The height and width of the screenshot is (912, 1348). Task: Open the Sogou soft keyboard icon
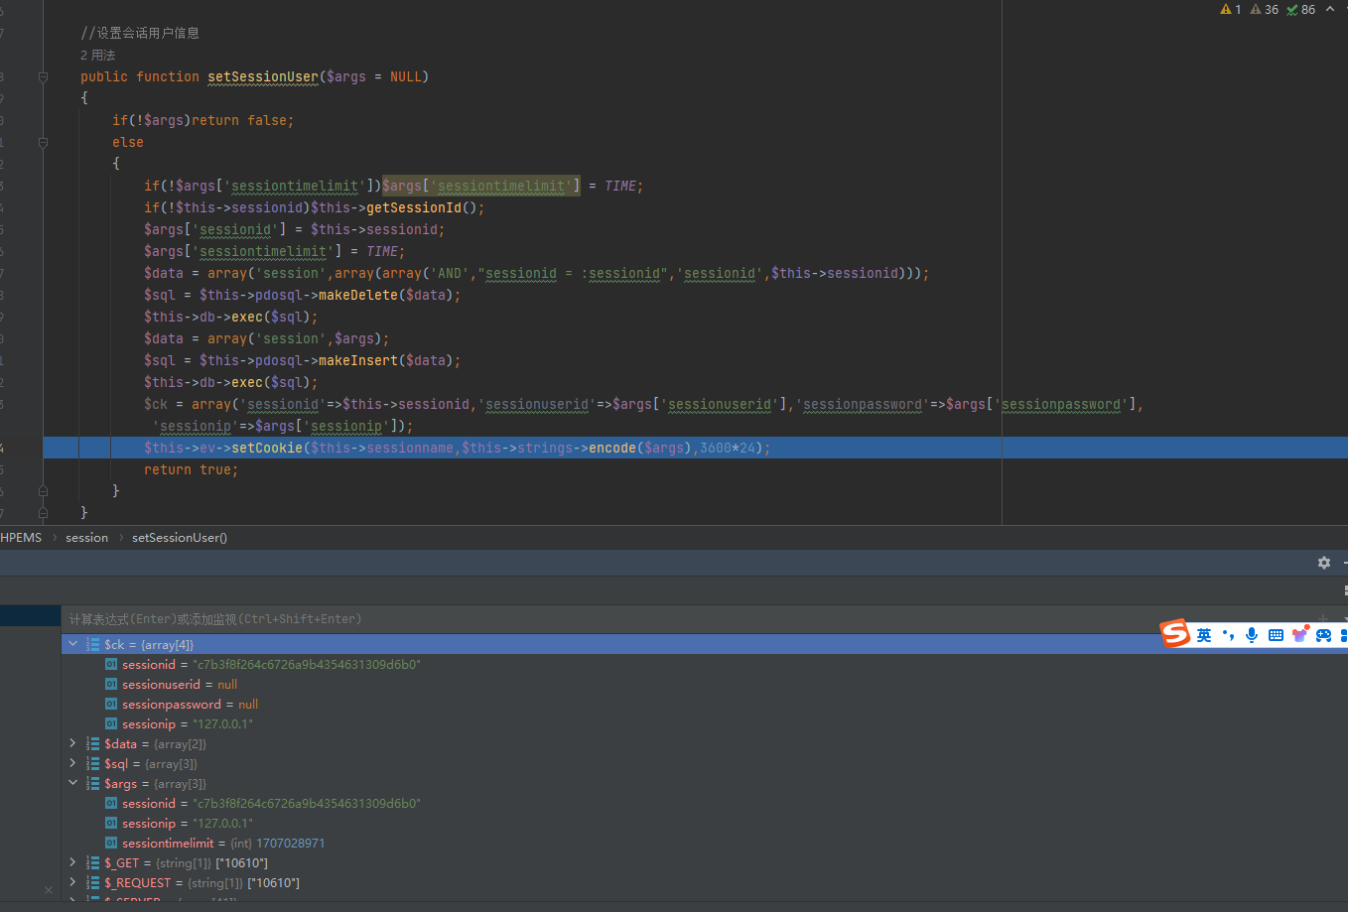1276,635
